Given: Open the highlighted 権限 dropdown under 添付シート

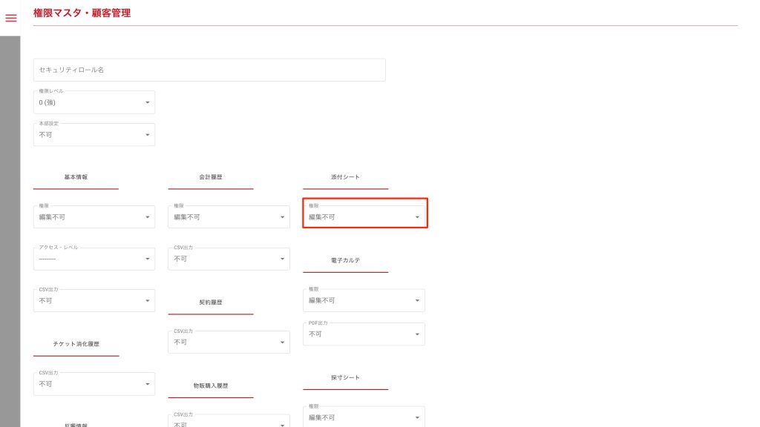Looking at the screenshot, I should click(364, 217).
